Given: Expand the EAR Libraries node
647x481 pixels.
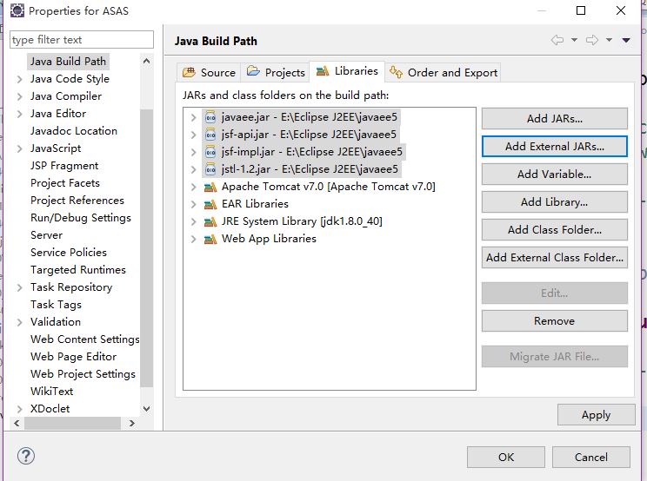Looking at the screenshot, I should tap(193, 204).
